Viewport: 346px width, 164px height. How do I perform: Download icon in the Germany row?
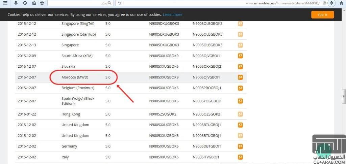pos(240,146)
